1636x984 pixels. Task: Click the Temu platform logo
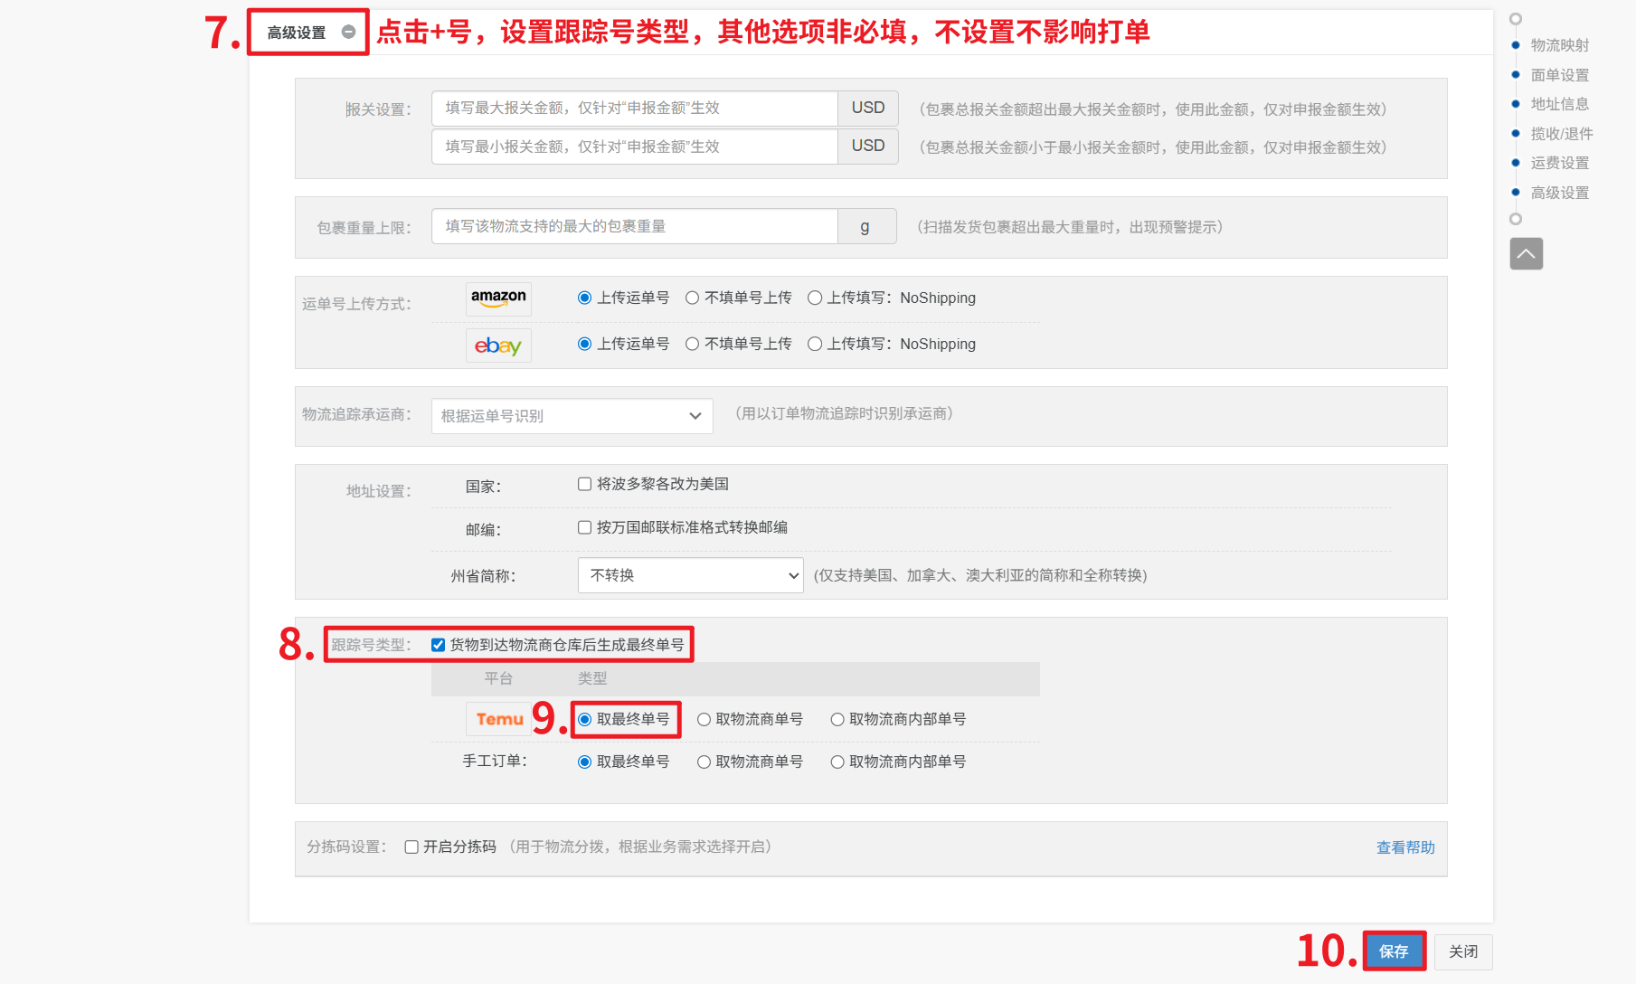click(x=499, y=719)
